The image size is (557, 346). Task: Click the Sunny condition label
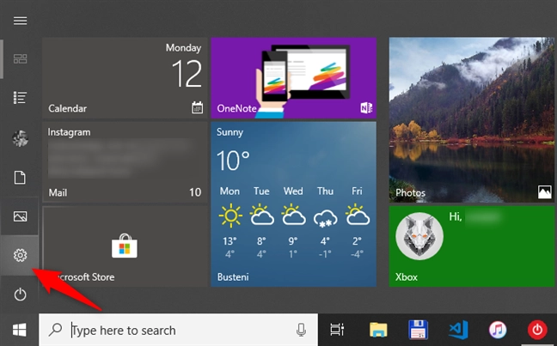click(x=230, y=132)
